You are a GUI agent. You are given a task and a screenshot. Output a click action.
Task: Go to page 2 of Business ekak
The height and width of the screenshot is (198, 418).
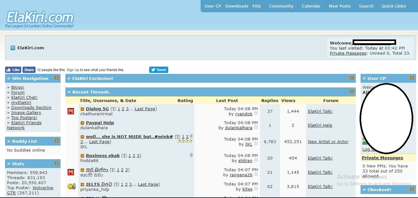[x=134, y=156]
